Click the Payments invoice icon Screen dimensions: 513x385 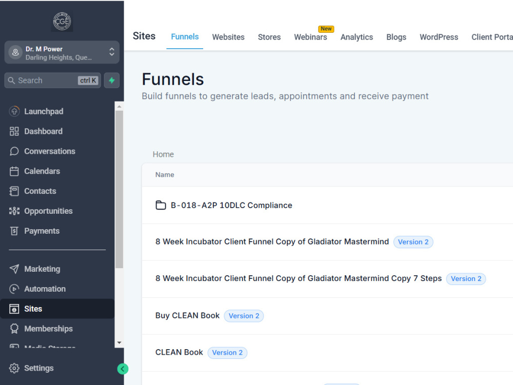tap(14, 231)
